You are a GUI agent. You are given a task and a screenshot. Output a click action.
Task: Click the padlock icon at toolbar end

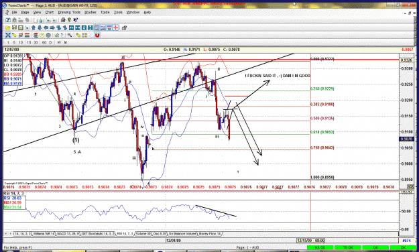point(124,27)
